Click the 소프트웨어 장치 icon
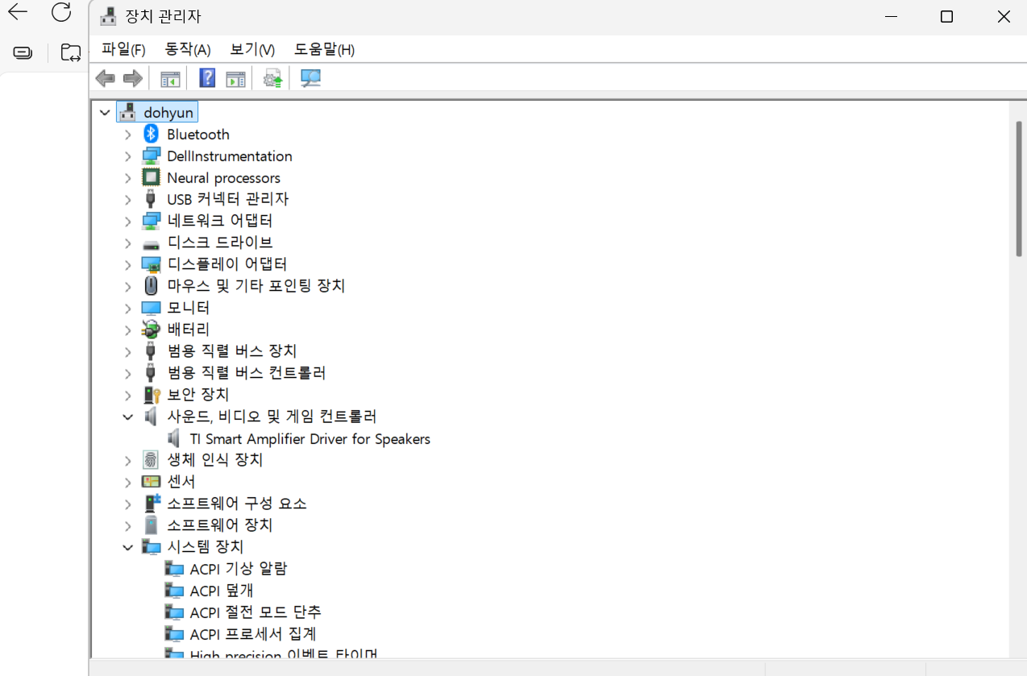The image size is (1027, 676). coord(151,525)
